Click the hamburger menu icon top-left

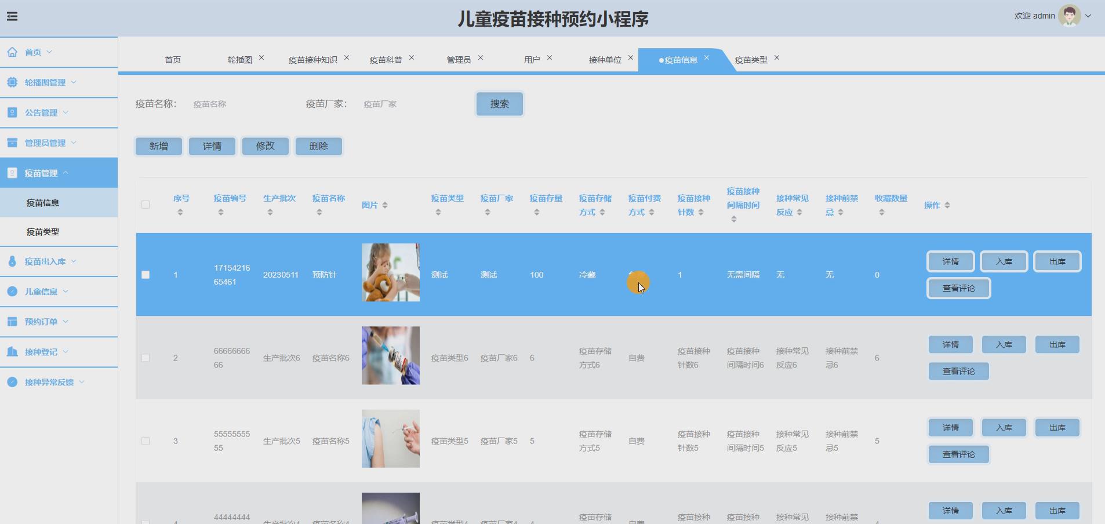[x=13, y=16]
